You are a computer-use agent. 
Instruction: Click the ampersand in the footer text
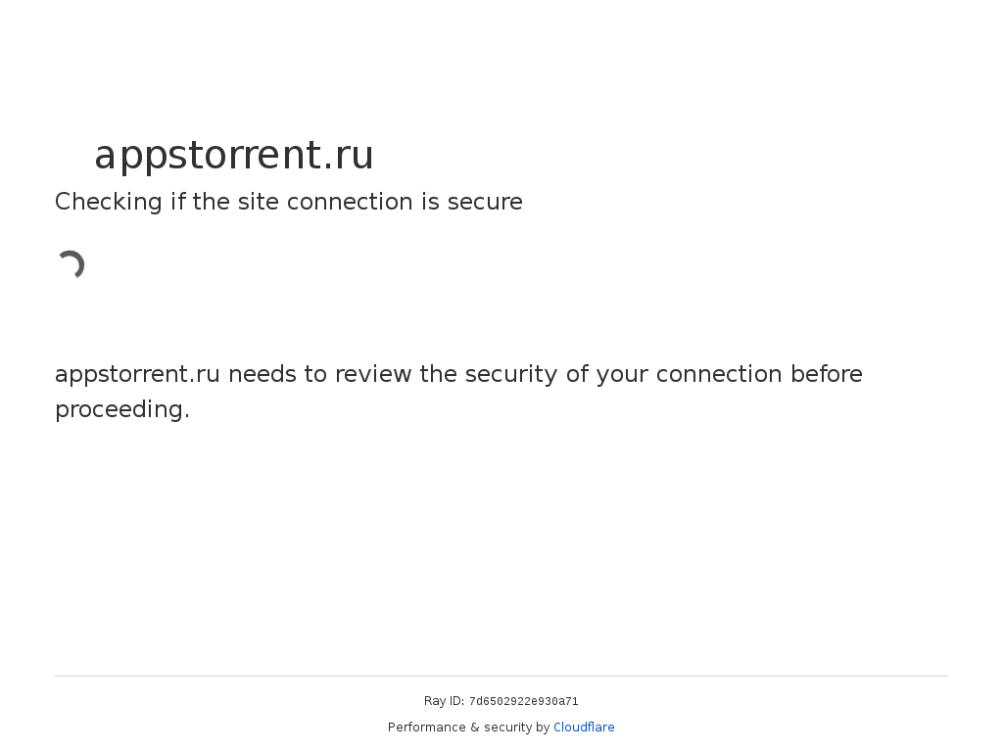474,728
